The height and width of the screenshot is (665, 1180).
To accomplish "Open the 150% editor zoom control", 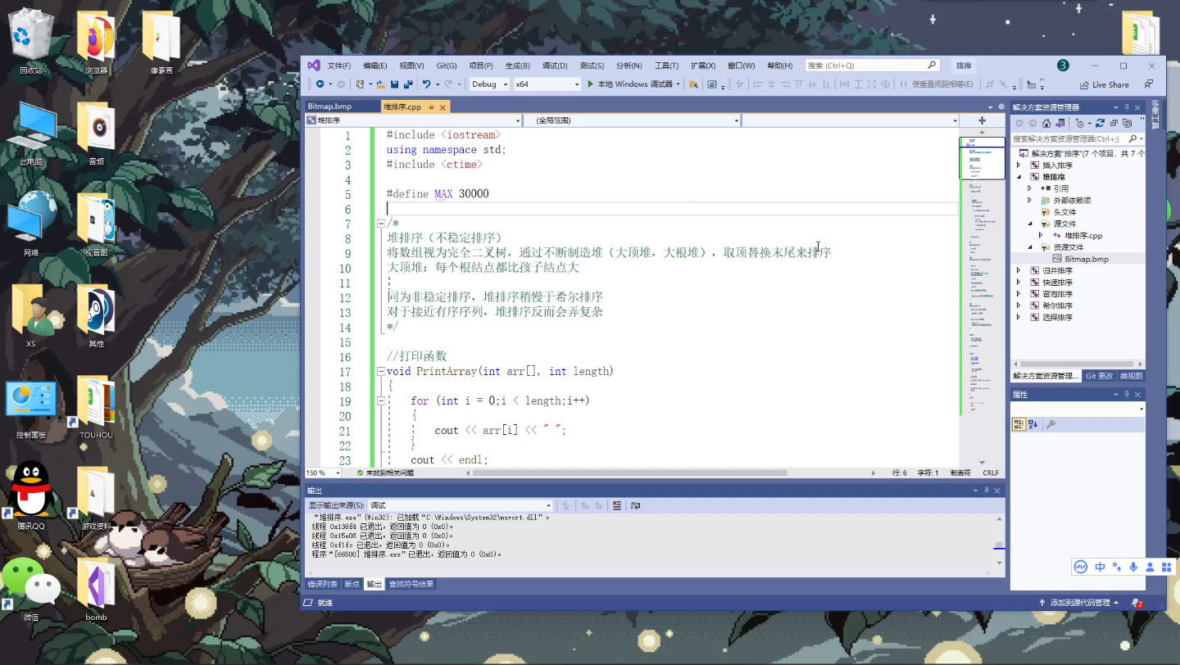I will tap(322, 473).
